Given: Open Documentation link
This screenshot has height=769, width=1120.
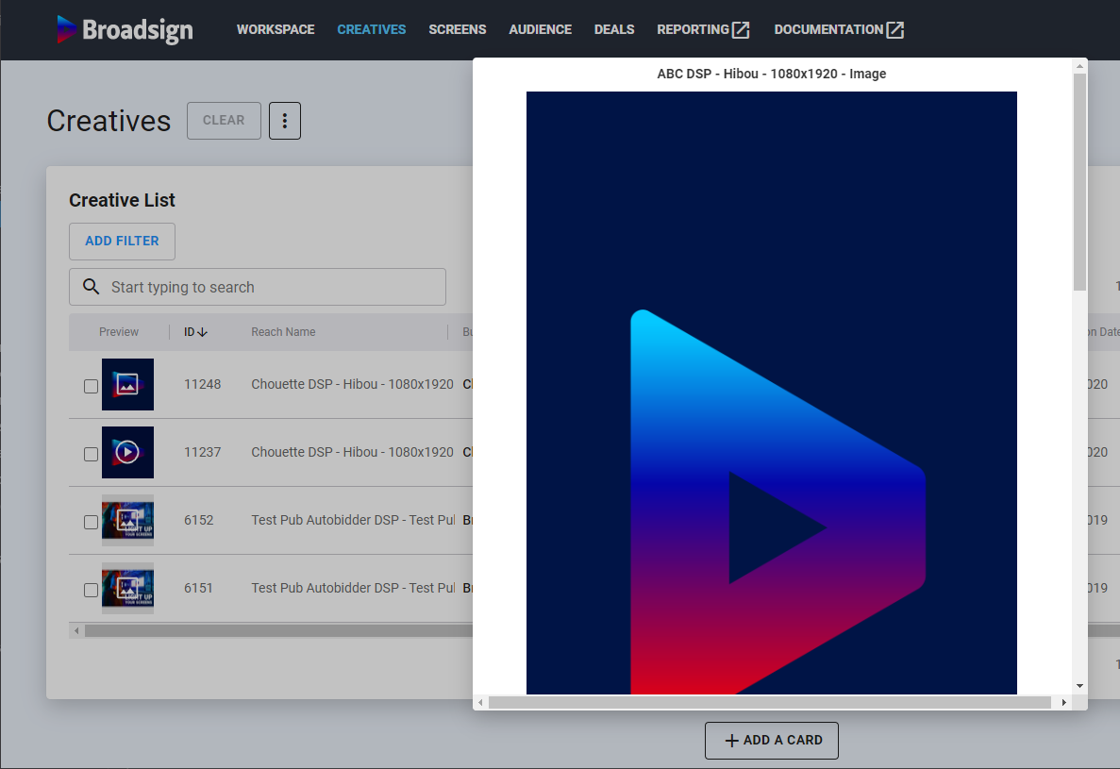Looking at the screenshot, I should 839,29.
